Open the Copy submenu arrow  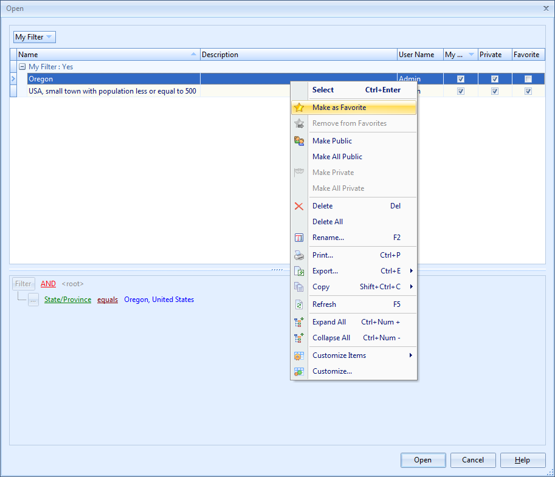point(412,287)
